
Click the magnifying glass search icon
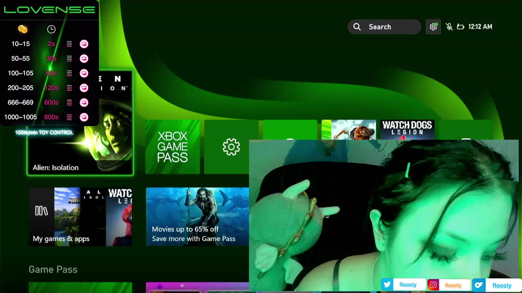[x=357, y=27]
